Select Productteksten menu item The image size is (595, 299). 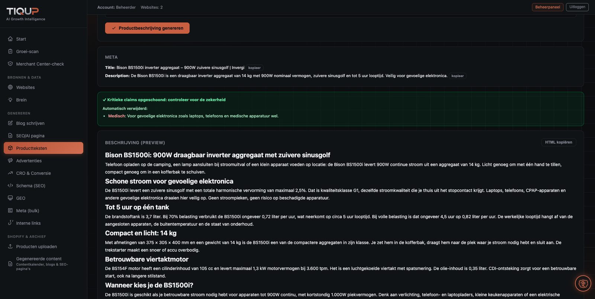(x=44, y=148)
